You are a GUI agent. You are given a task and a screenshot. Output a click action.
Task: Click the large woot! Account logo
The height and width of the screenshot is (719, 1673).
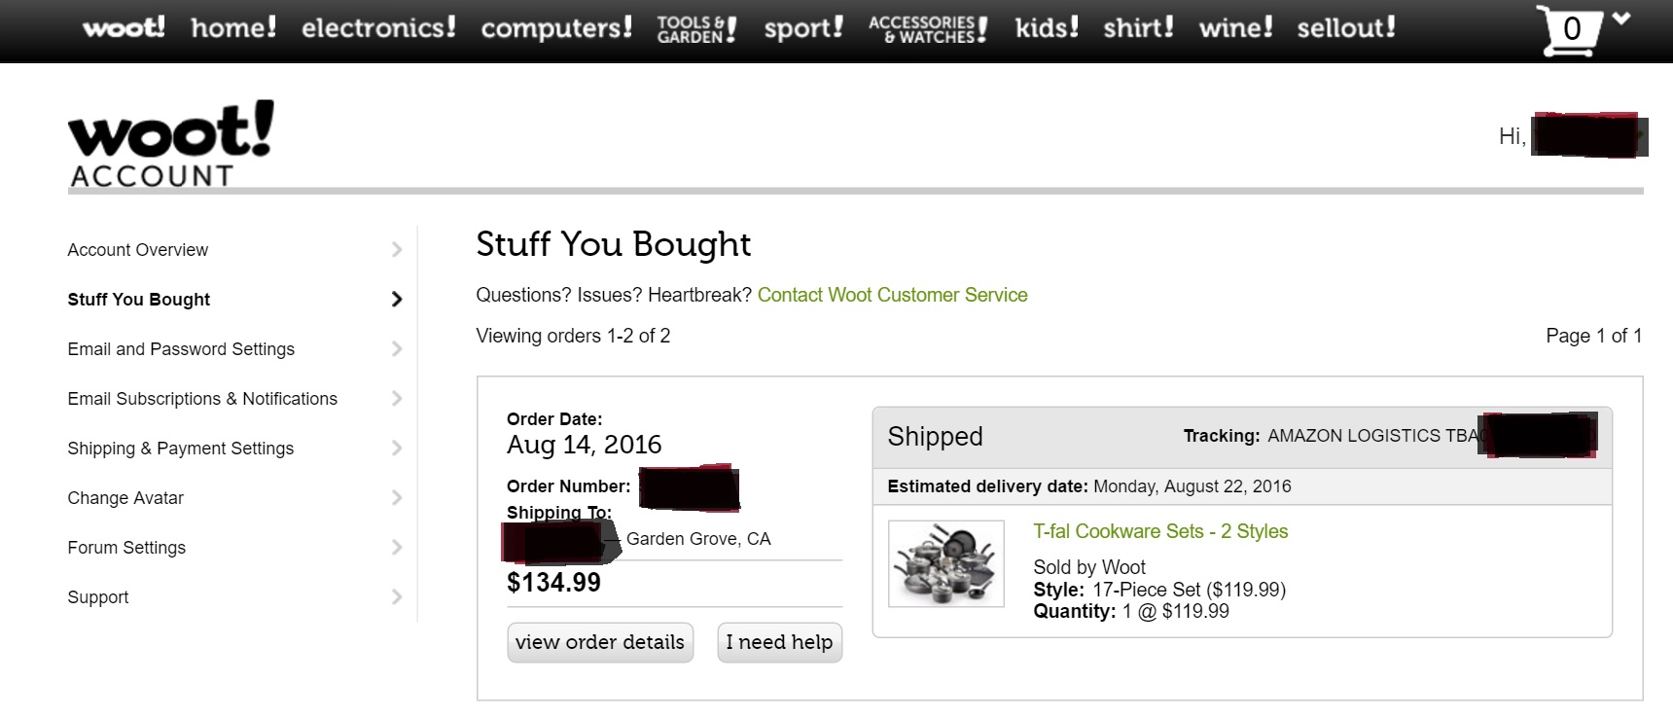coord(171,143)
